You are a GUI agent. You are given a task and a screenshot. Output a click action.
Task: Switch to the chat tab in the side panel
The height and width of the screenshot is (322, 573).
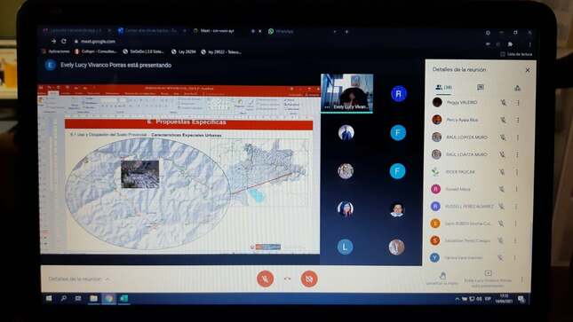481,87
